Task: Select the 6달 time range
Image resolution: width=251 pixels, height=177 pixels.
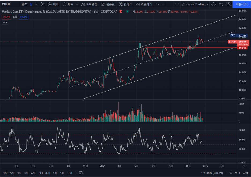Action: tap(33, 173)
